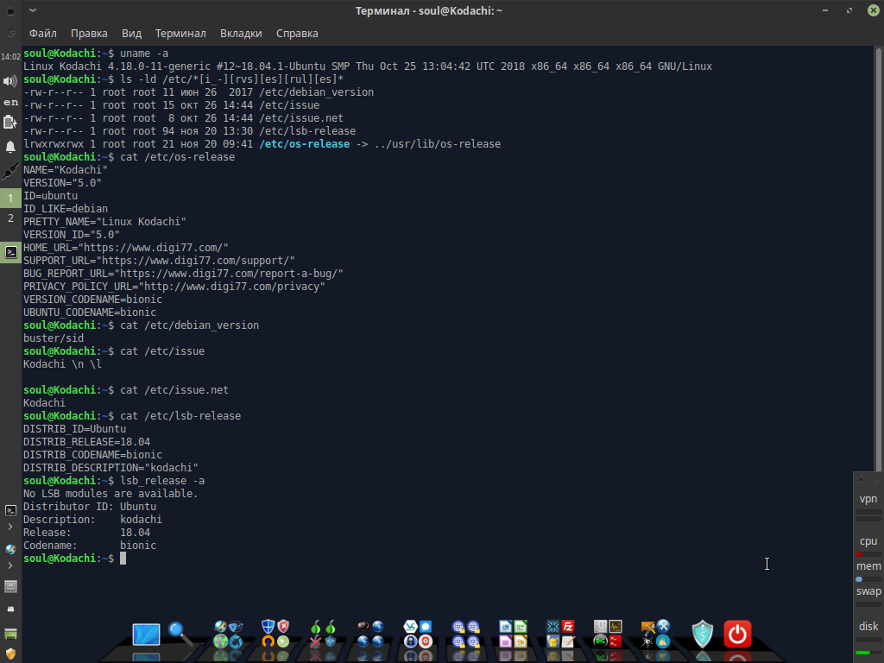Image resolution: width=884 pixels, height=663 pixels.
Task: Click the highlighted /etc/os-release symlink text
Action: [305, 144]
